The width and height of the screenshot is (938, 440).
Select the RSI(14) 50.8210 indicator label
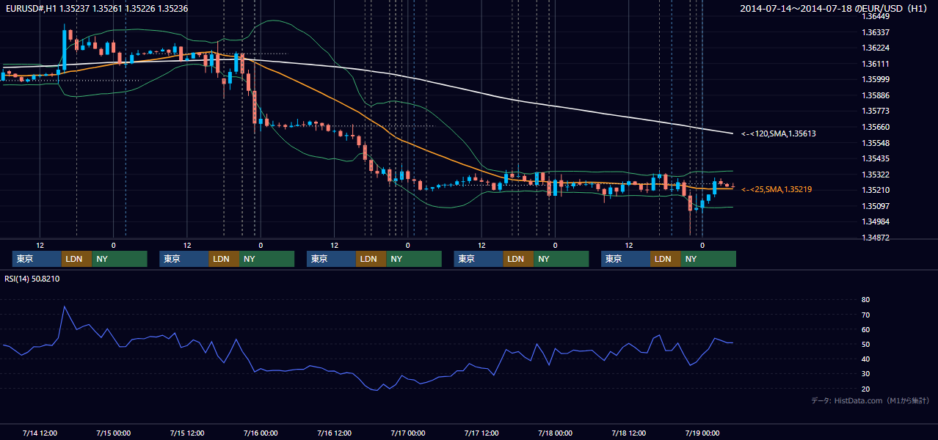32,279
